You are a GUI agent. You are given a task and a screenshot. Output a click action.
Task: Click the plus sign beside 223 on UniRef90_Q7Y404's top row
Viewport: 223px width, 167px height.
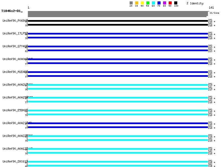point(215,47)
